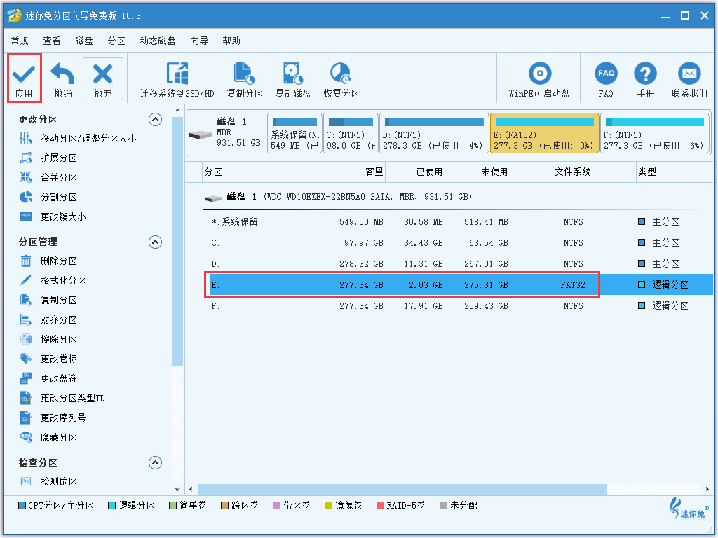Open the FAQ icon
The height and width of the screenshot is (538, 718).
(x=606, y=73)
